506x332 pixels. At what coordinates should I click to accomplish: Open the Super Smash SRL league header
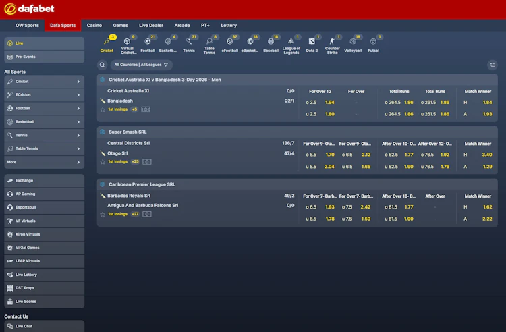click(x=298, y=132)
